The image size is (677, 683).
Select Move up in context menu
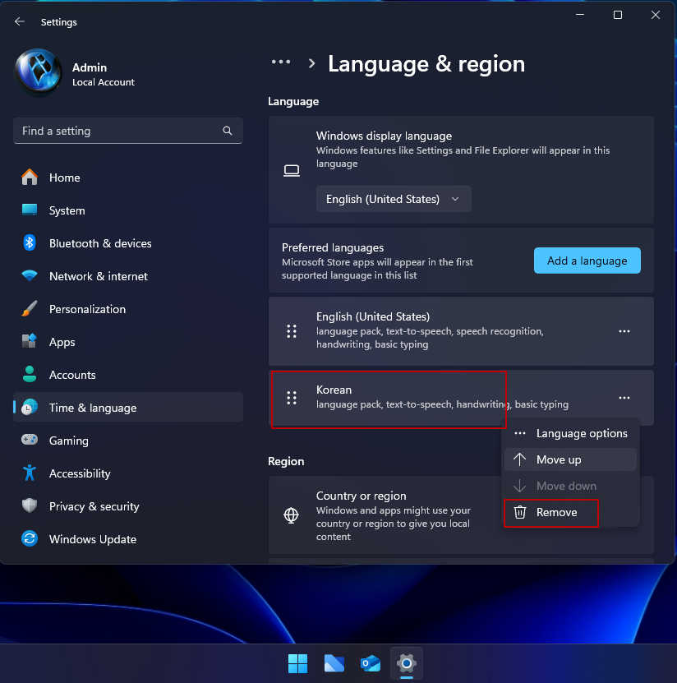click(x=570, y=459)
